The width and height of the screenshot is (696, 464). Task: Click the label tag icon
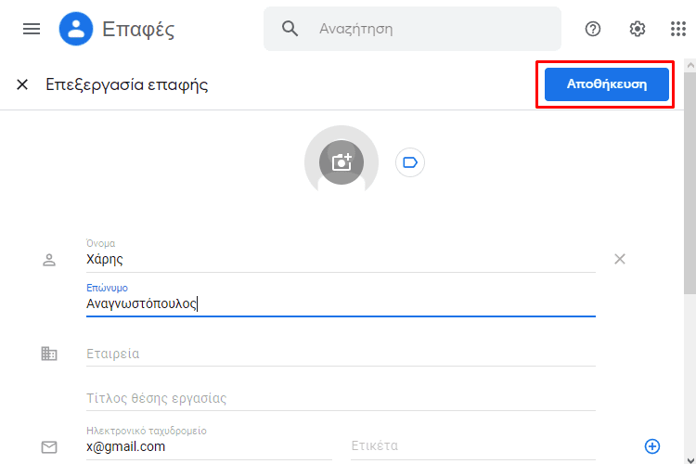click(409, 162)
